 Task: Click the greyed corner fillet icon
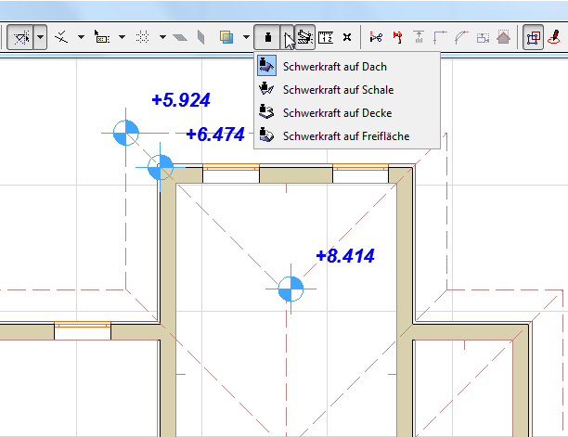[440, 37]
